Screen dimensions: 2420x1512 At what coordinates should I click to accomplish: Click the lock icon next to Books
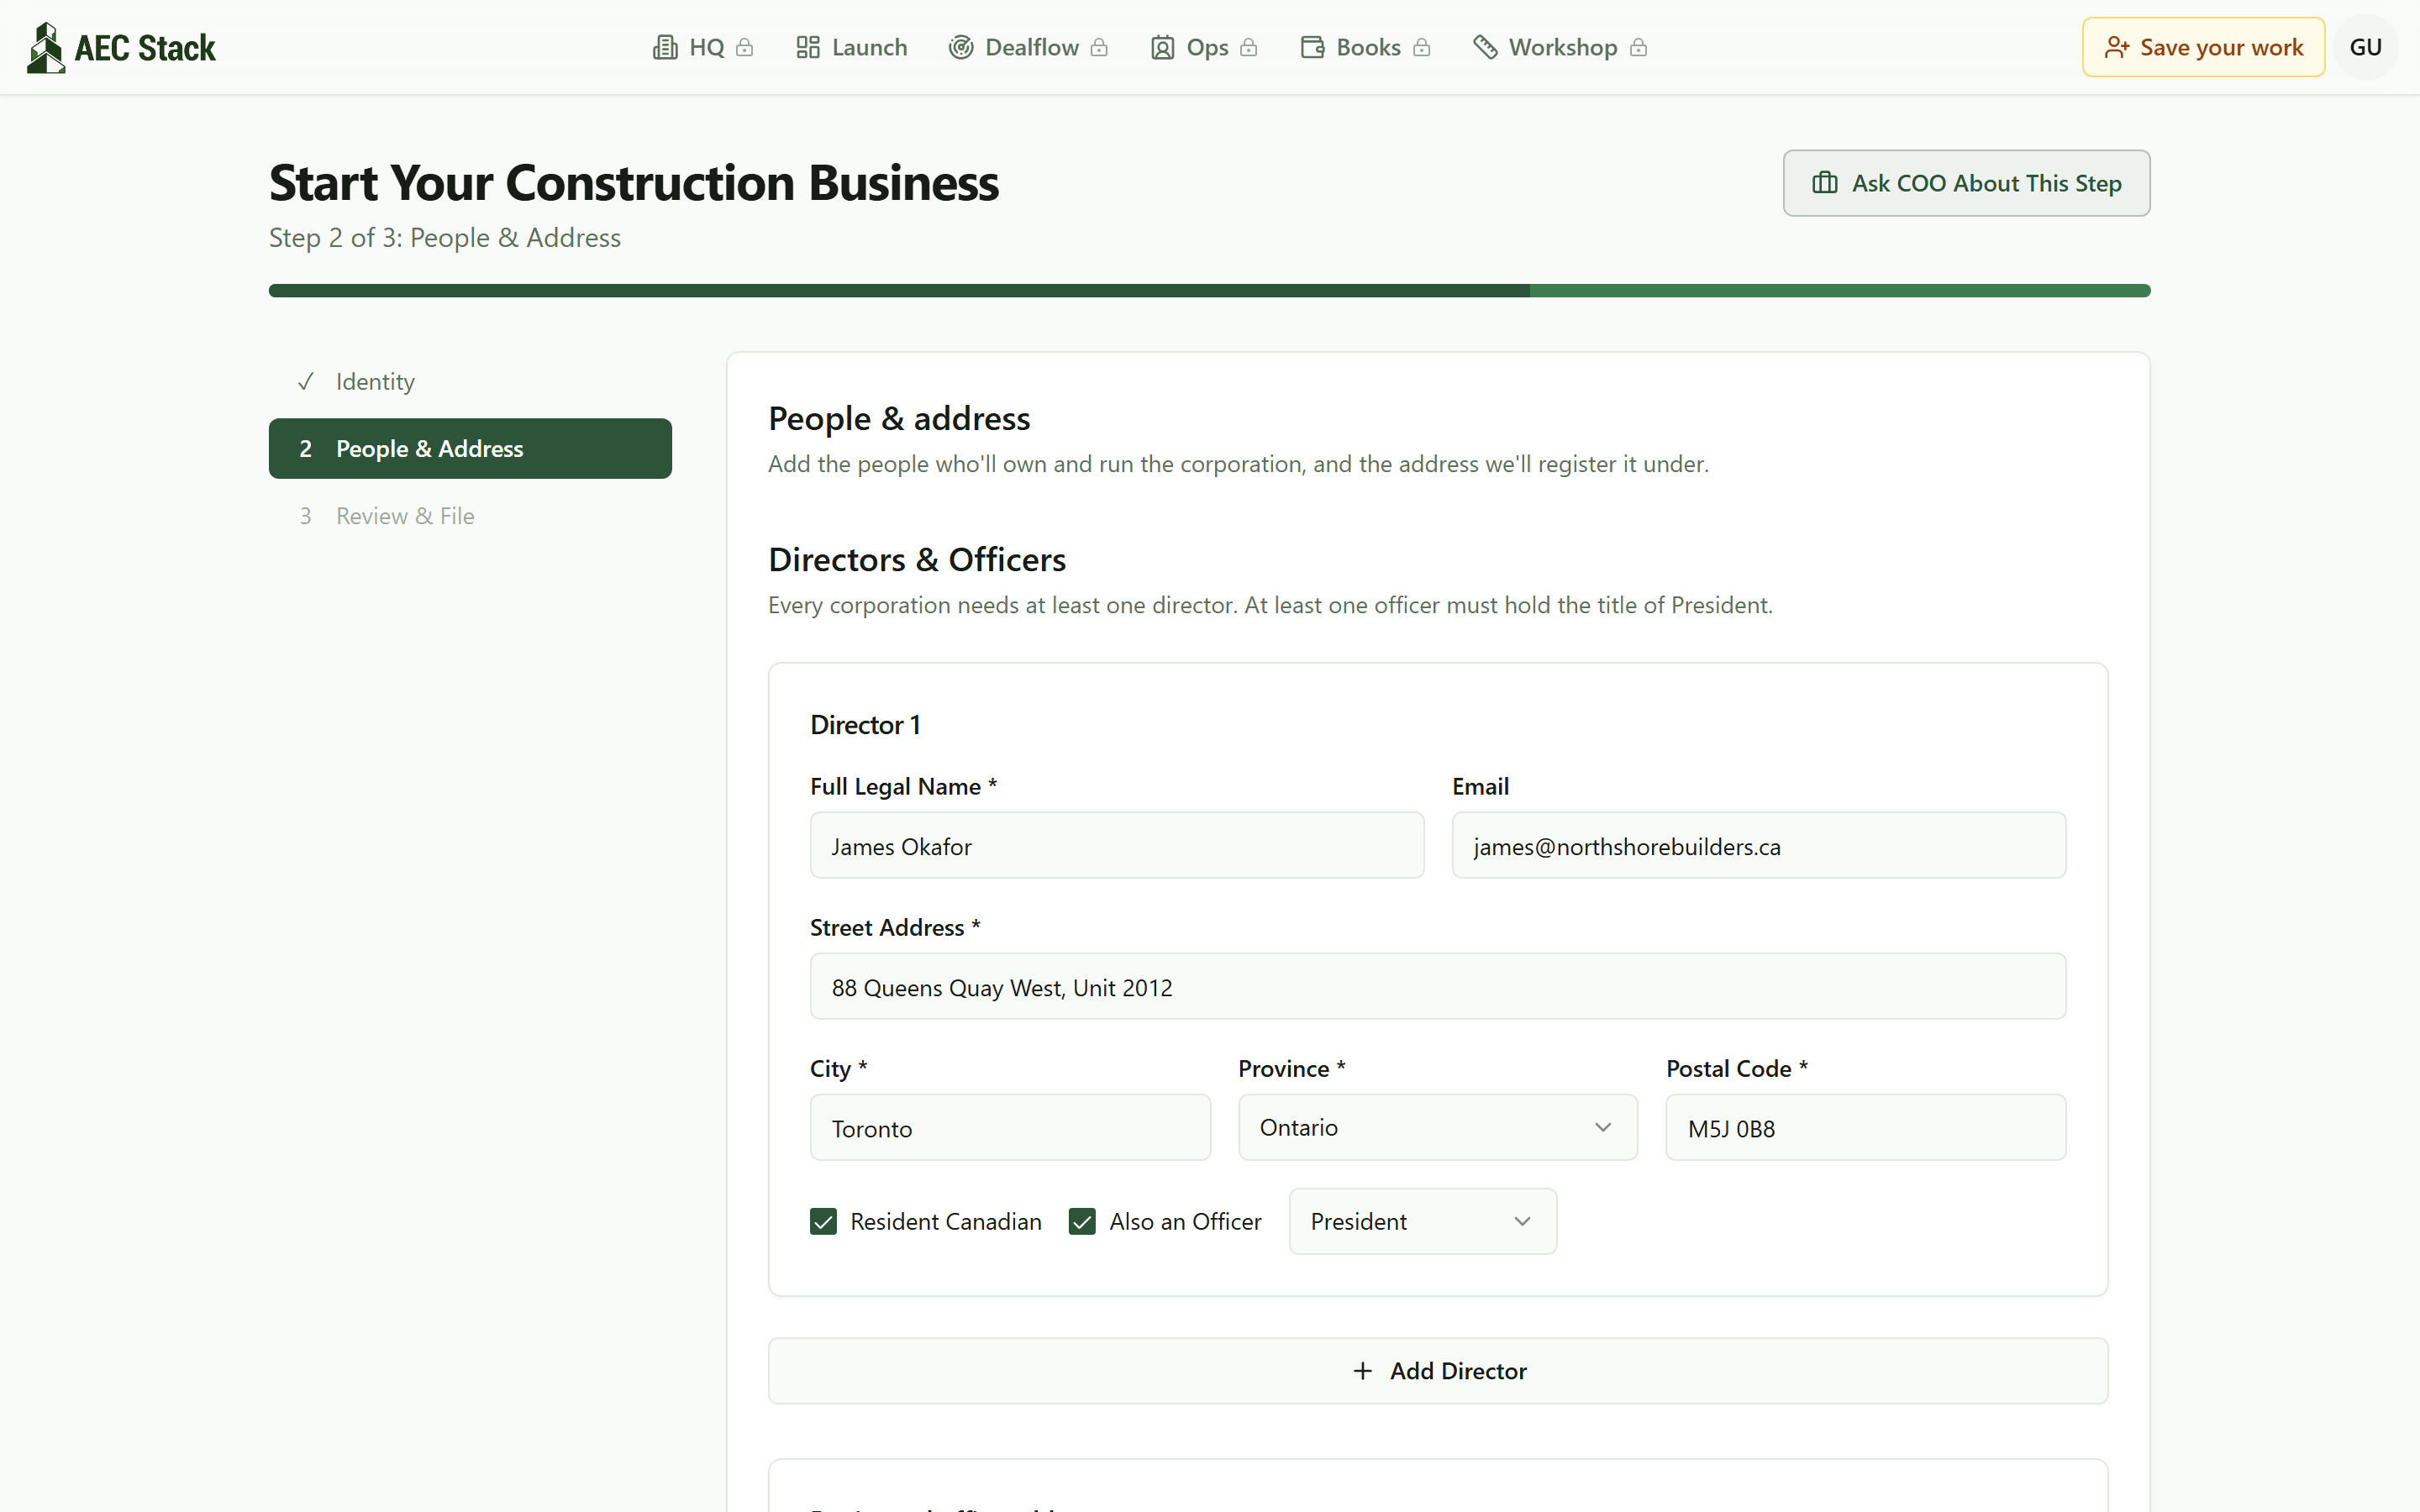[1421, 47]
